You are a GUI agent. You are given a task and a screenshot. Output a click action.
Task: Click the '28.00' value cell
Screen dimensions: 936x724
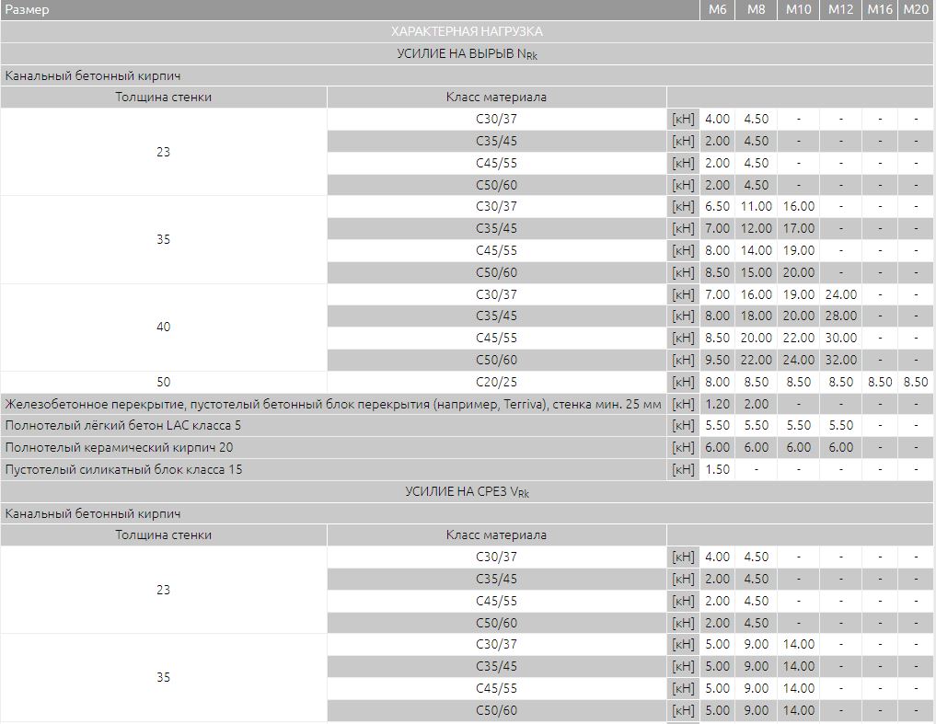click(x=840, y=316)
